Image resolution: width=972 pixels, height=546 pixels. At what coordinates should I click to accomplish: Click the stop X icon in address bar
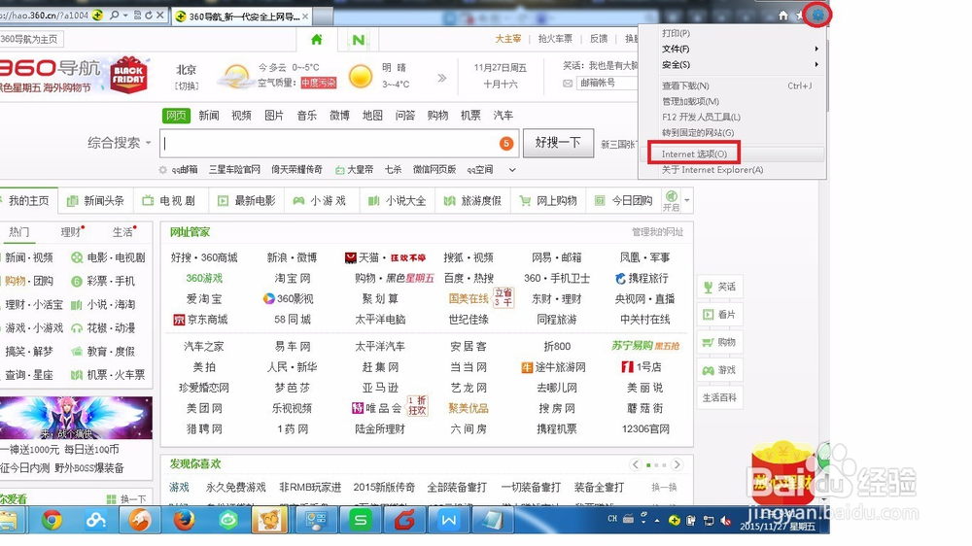coord(160,15)
